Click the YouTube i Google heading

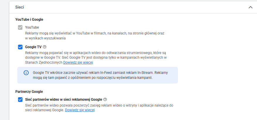click(29, 20)
